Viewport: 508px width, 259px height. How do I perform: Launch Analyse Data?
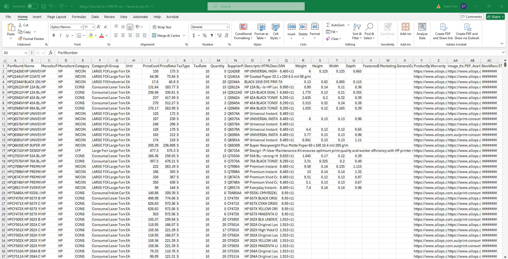click(422, 31)
